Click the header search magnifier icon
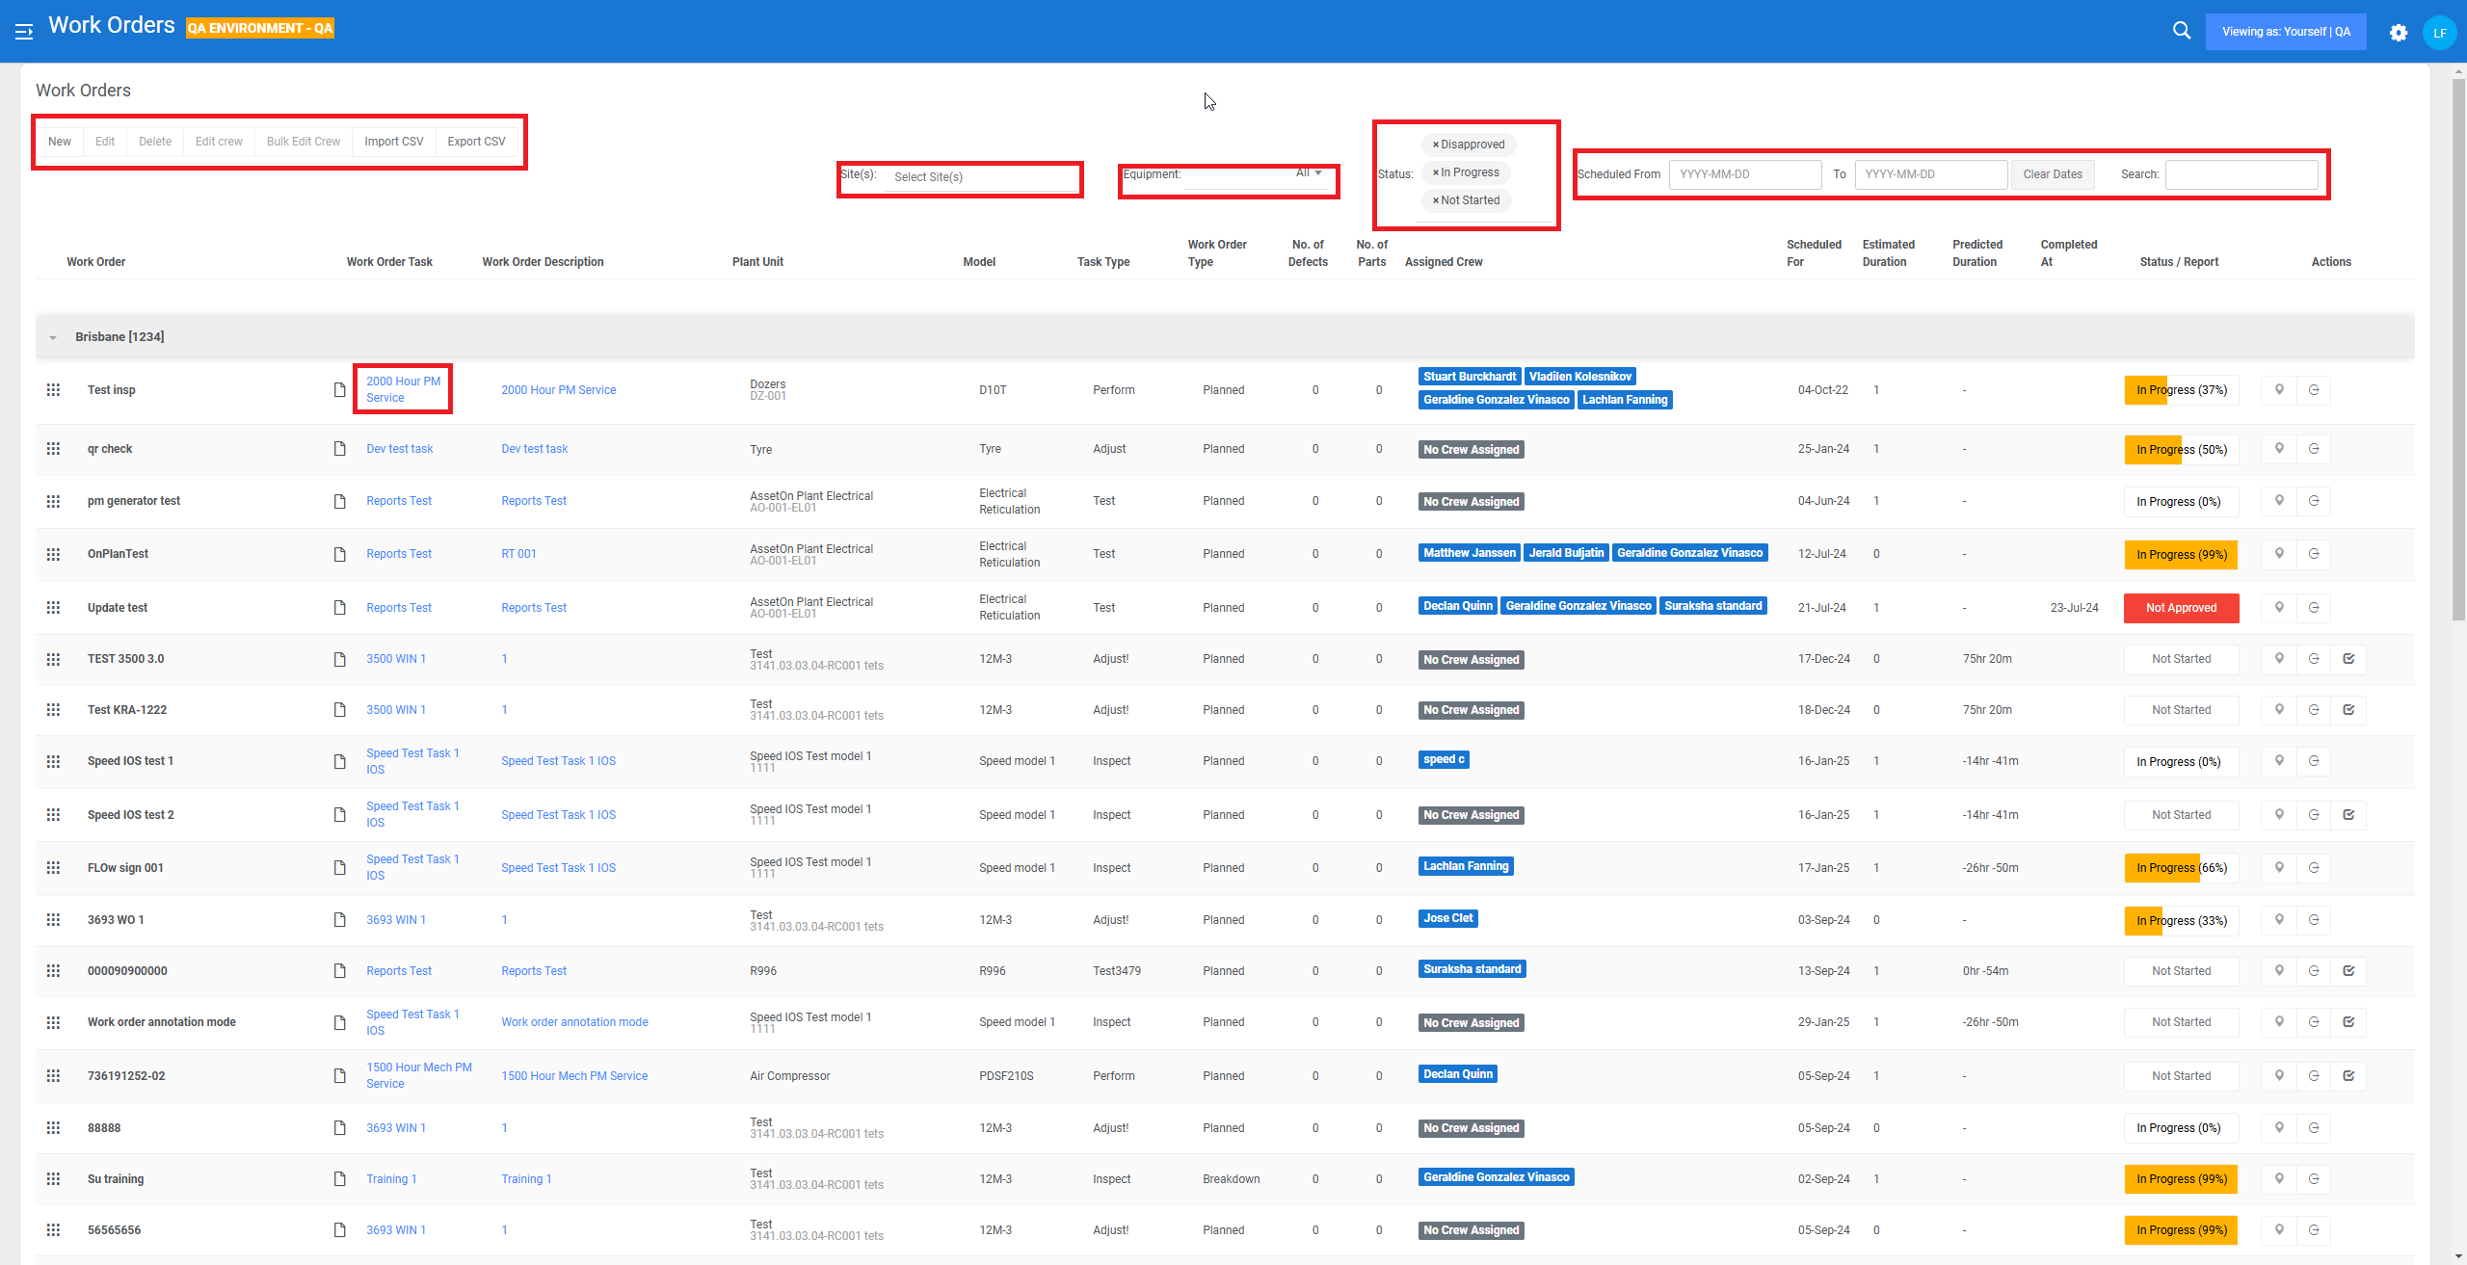Viewport: 2467px width, 1265px height. [x=2182, y=31]
